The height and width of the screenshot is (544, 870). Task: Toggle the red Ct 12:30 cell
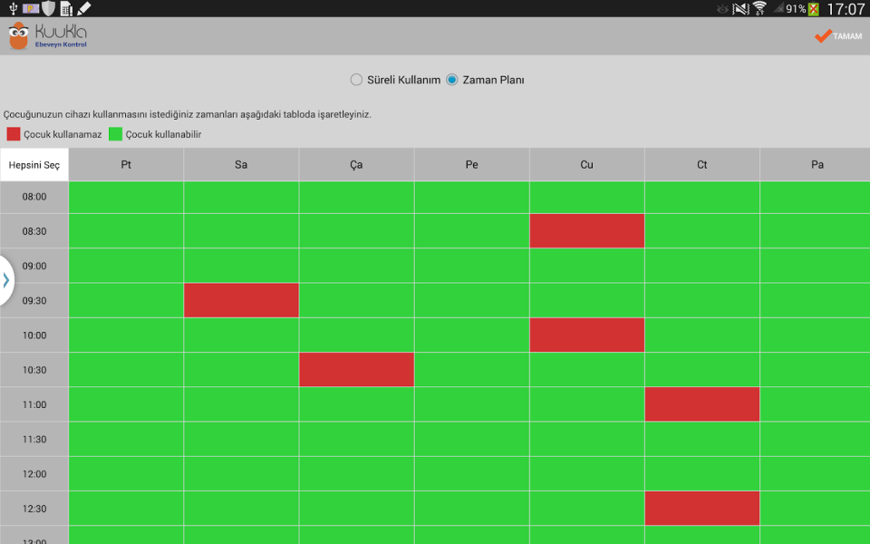point(702,509)
